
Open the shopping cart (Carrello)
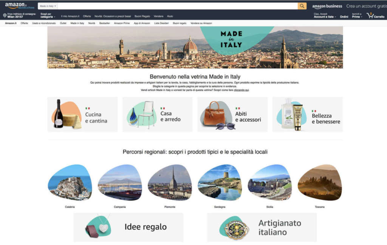pyautogui.click(x=375, y=16)
